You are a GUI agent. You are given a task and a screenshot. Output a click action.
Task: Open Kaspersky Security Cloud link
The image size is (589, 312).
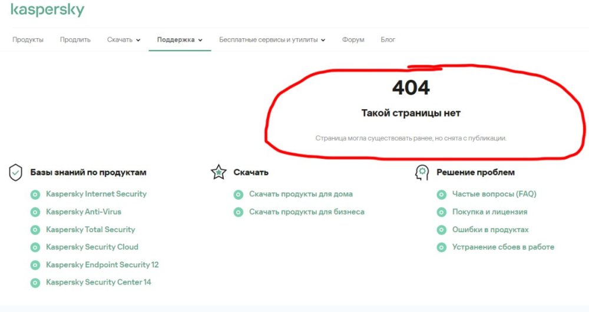[92, 247]
